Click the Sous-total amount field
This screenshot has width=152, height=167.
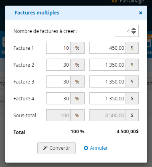tap(107, 115)
